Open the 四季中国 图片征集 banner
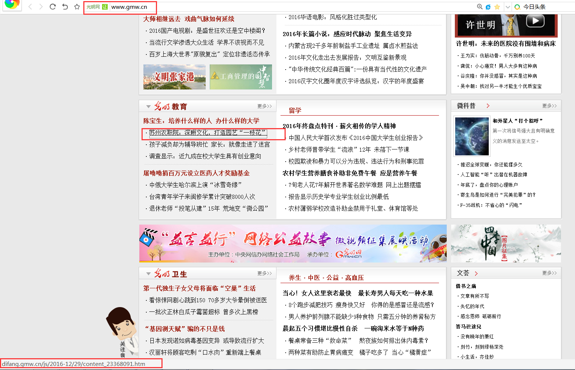The height and width of the screenshot is (370, 575). click(x=506, y=243)
